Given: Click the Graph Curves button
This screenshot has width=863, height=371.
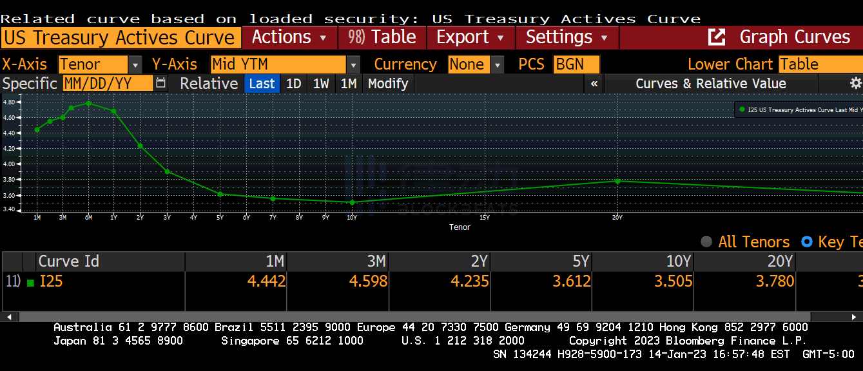Looking at the screenshot, I should click(x=795, y=37).
